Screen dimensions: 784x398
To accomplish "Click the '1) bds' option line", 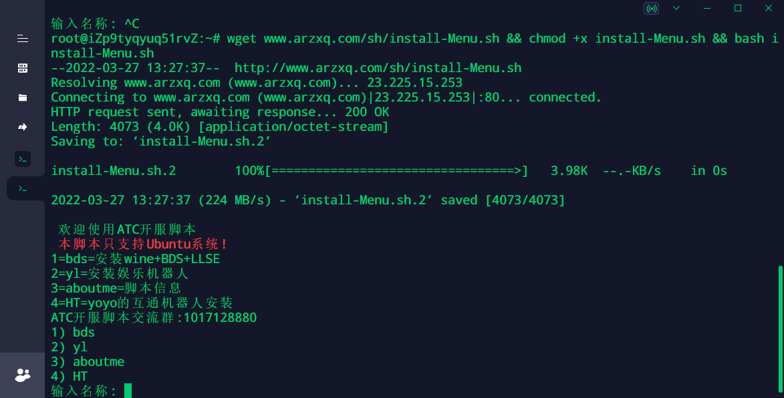I will click(73, 333).
